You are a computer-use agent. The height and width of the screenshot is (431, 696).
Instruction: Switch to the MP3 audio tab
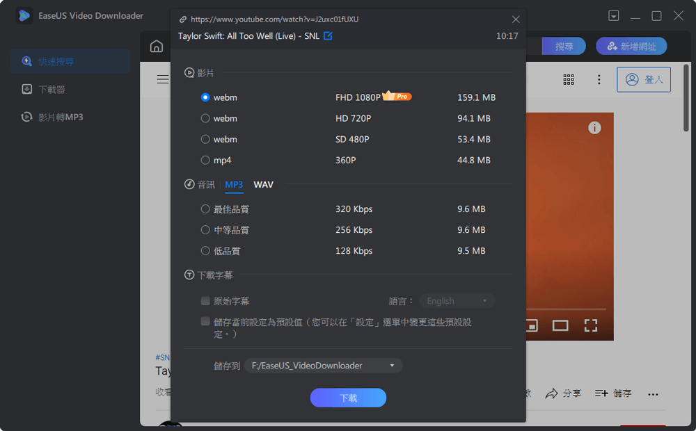pyautogui.click(x=234, y=184)
